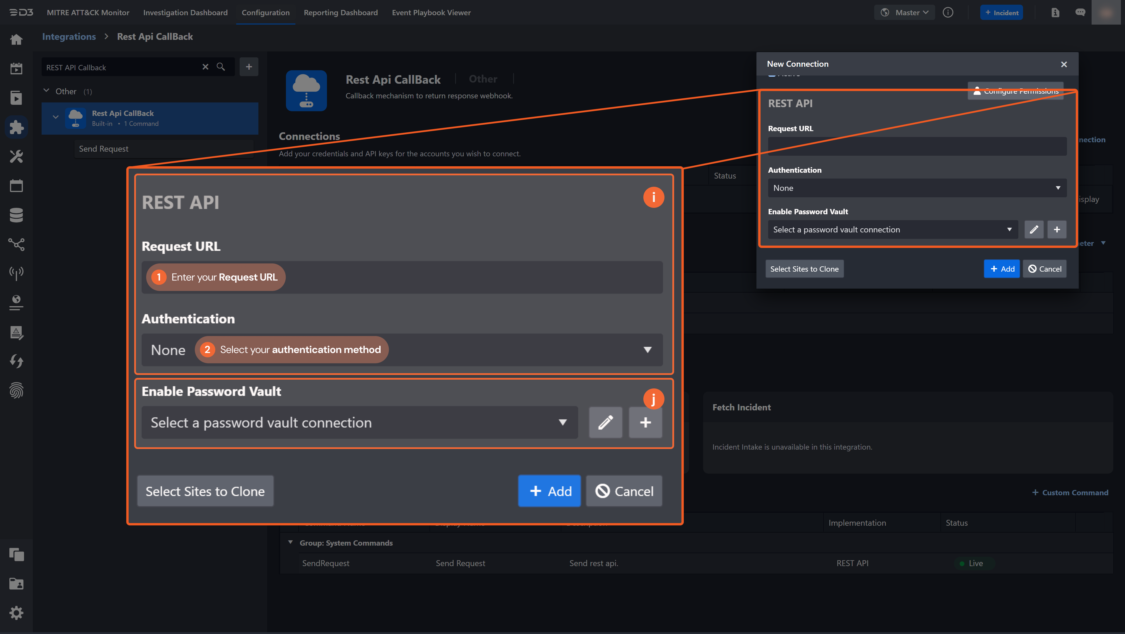The width and height of the screenshot is (1125, 634).
Task: Open the database stack icon in sidebar
Action: pos(16,215)
